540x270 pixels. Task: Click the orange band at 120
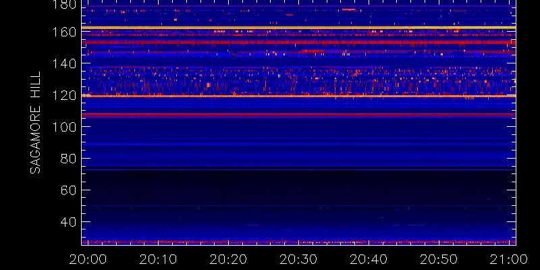click(298, 96)
